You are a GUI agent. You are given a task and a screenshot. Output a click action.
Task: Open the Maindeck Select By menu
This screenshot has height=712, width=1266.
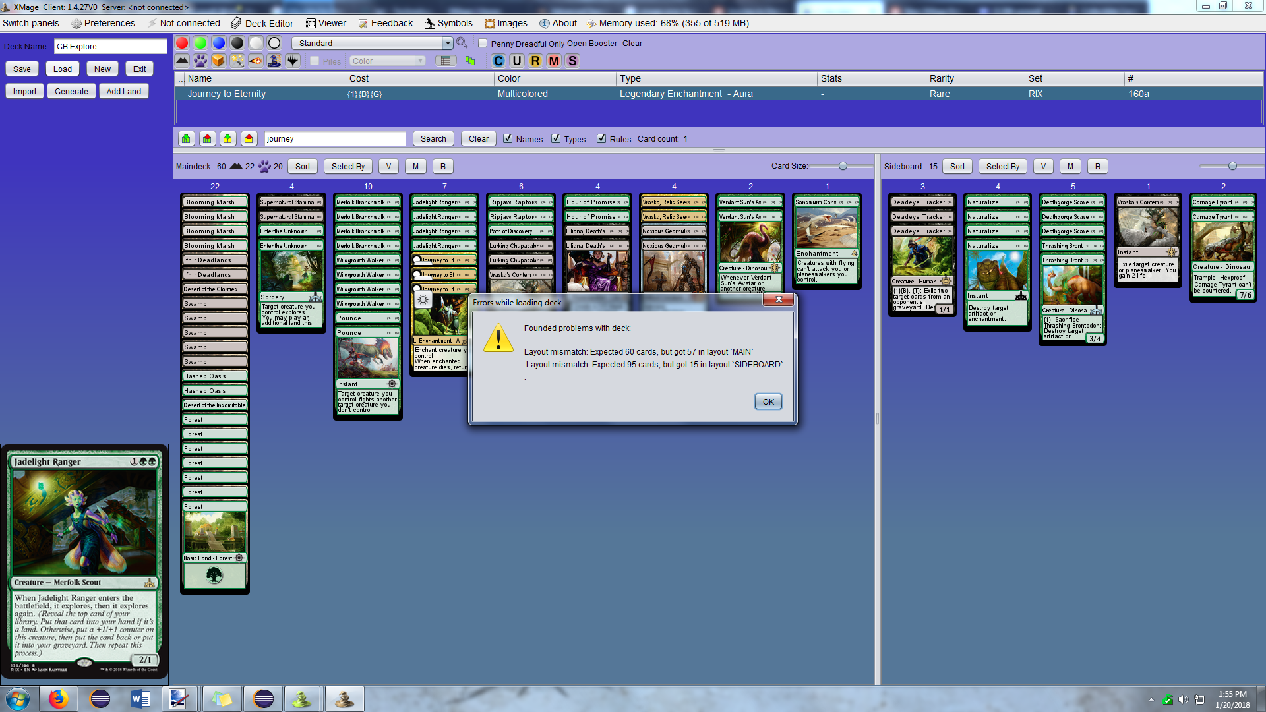tap(348, 166)
